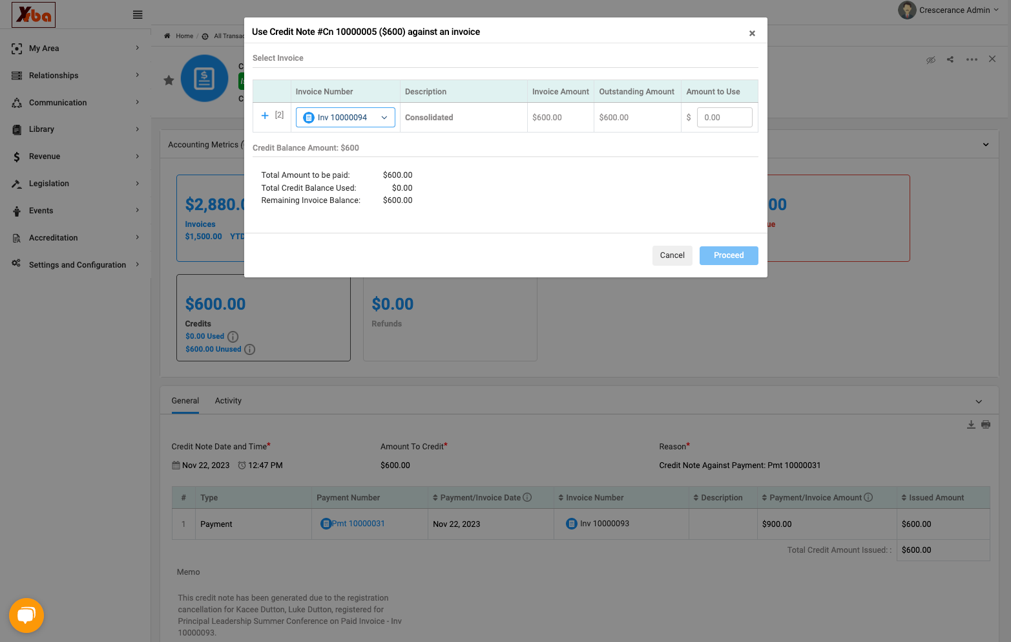Expand the Revenue submenu chevron
This screenshot has height=642, width=1011.
pos(138,156)
